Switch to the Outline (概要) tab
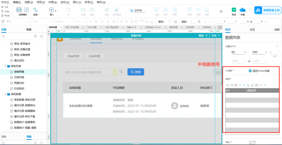Image resolution: width=282 pixels, height=145 pixels. tap(29, 30)
